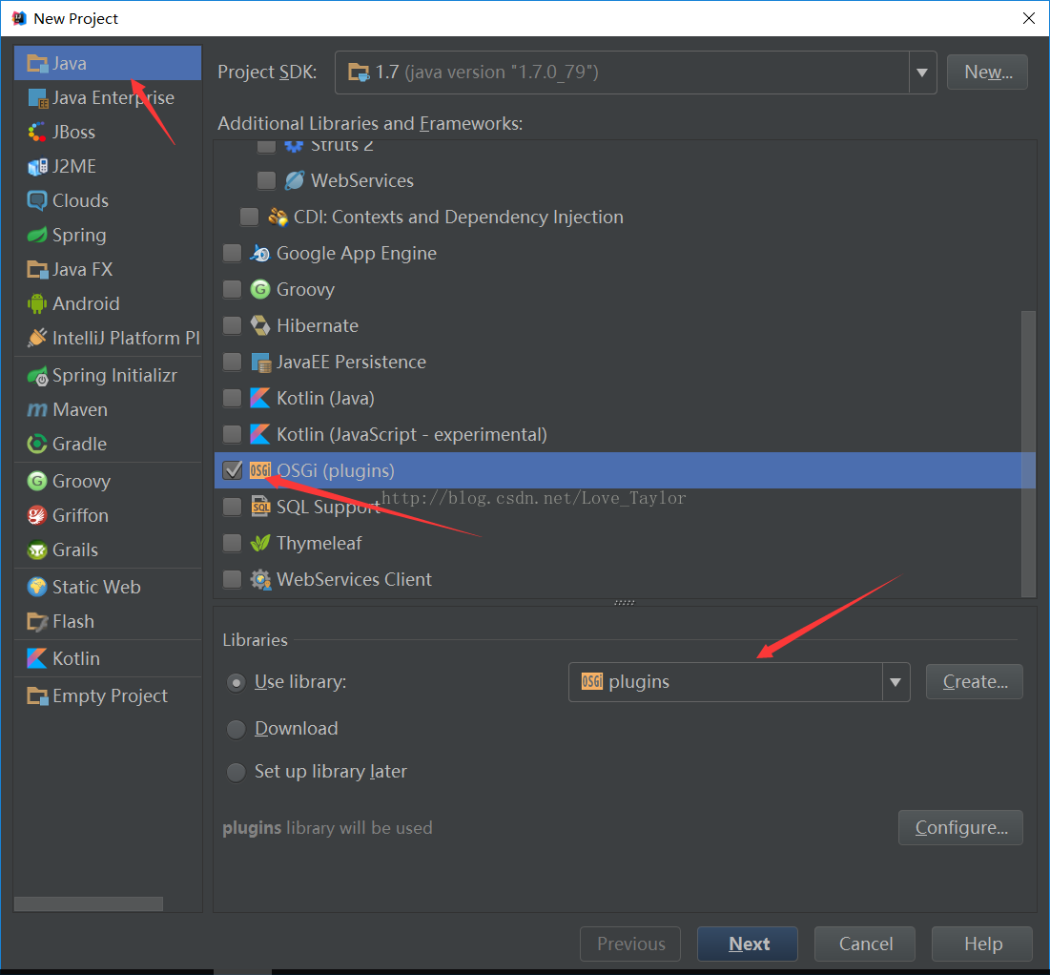Open the Configure... library dialog
This screenshot has width=1050, height=975.
click(x=960, y=827)
